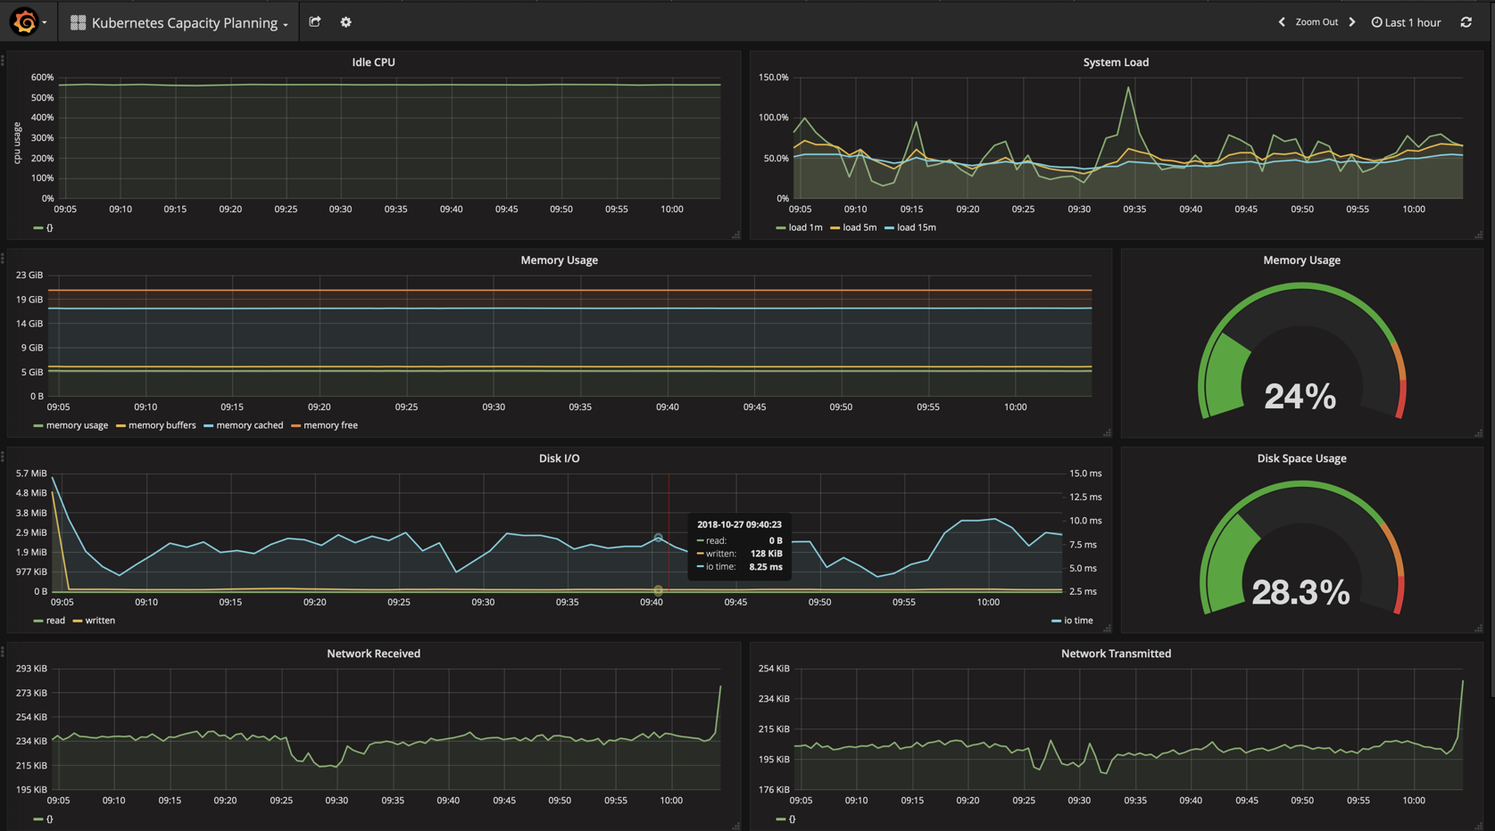The width and height of the screenshot is (1495, 831).
Task: Open the dropdown caret beside Grafana logo
Action: click(x=45, y=23)
